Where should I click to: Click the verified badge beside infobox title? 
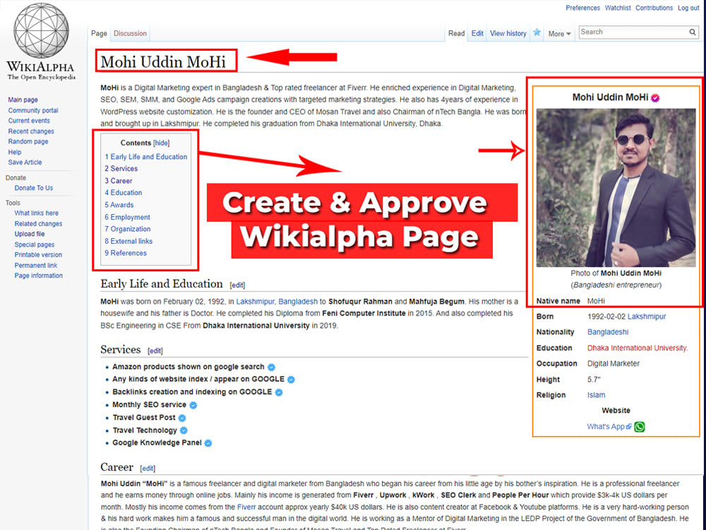click(x=655, y=98)
